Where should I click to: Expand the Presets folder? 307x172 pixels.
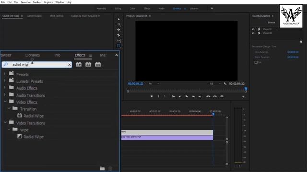pos(4,74)
